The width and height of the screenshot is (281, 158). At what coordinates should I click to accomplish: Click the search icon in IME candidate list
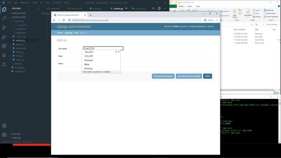point(119,52)
